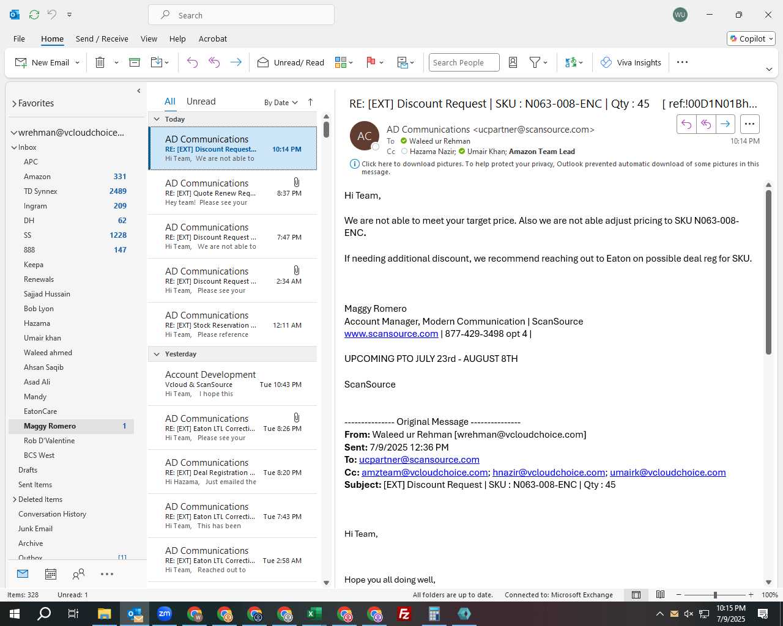Show only Unread messages

point(201,101)
